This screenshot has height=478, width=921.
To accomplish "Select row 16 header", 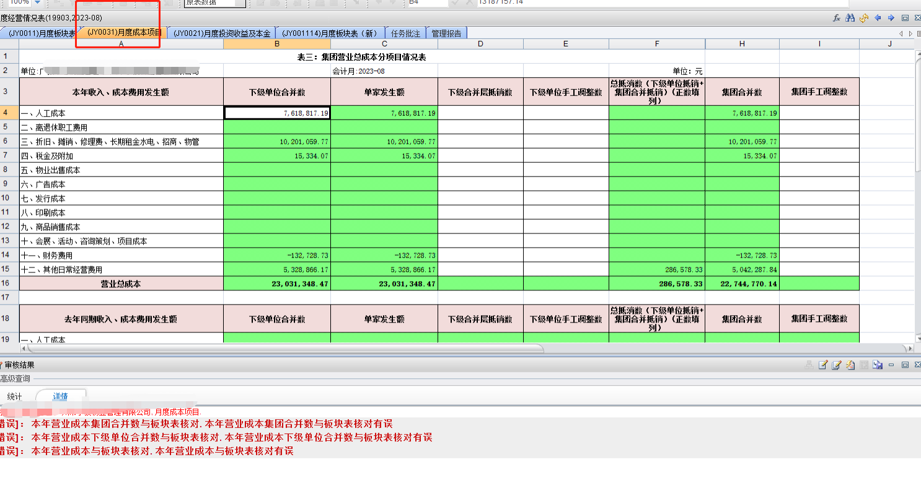I will pos(9,284).
